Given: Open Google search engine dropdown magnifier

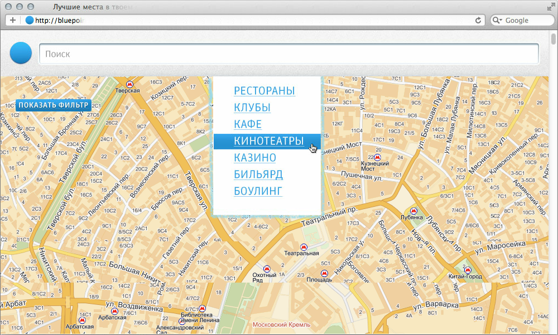Looking at the screenshot, I should (497, 20).
